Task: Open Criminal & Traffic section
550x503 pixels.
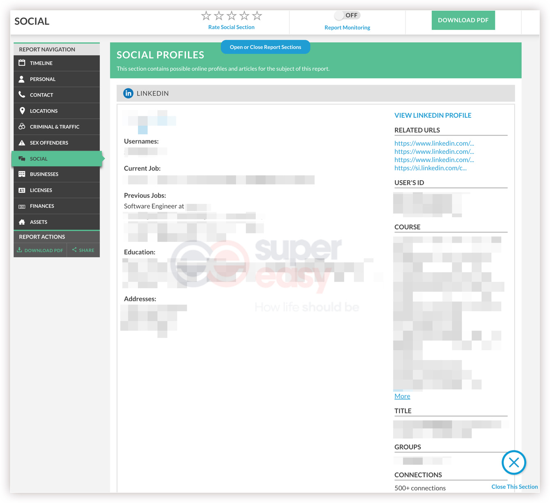Action: (x=57, y=127)
